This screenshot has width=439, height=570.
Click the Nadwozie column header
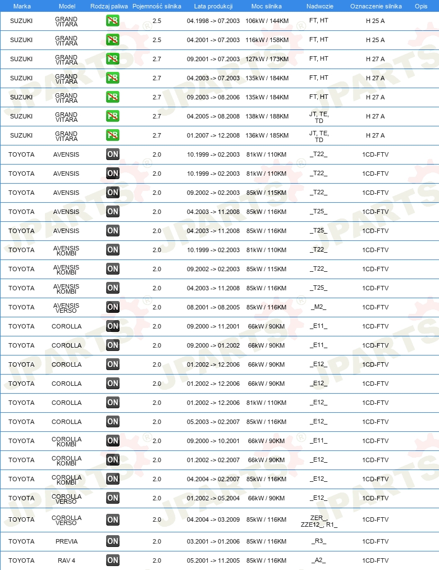(x=320, y=6)
